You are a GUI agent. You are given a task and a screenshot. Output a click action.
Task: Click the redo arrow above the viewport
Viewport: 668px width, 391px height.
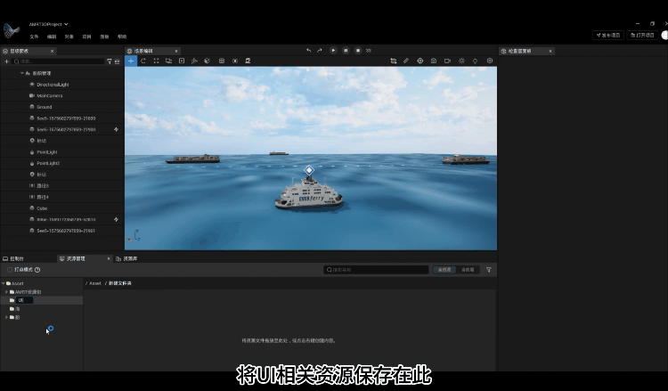tap(320, 50)
